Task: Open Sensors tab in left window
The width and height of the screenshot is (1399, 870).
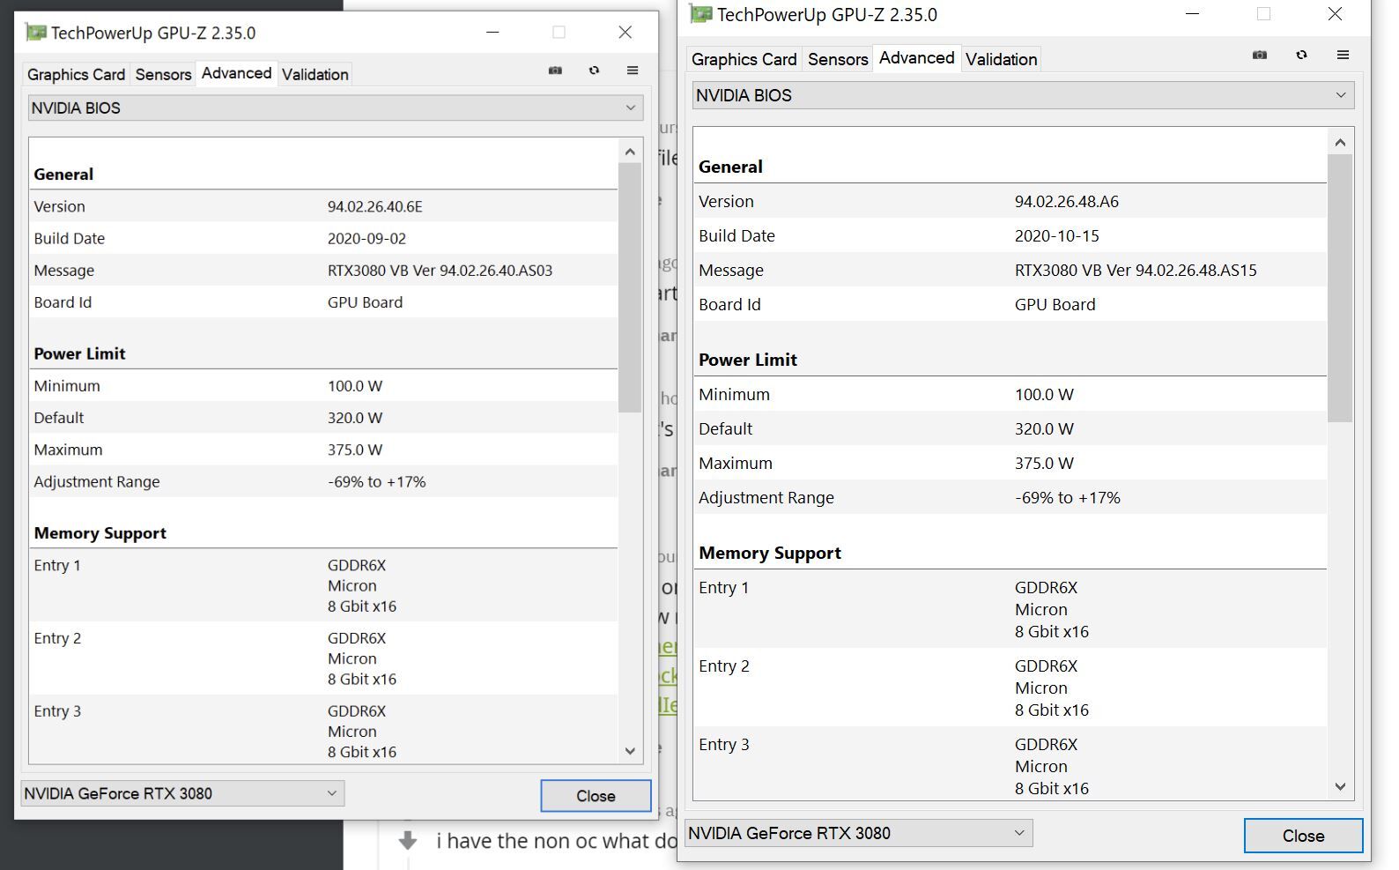Action: pyautogui.click(x=163, y=74)
